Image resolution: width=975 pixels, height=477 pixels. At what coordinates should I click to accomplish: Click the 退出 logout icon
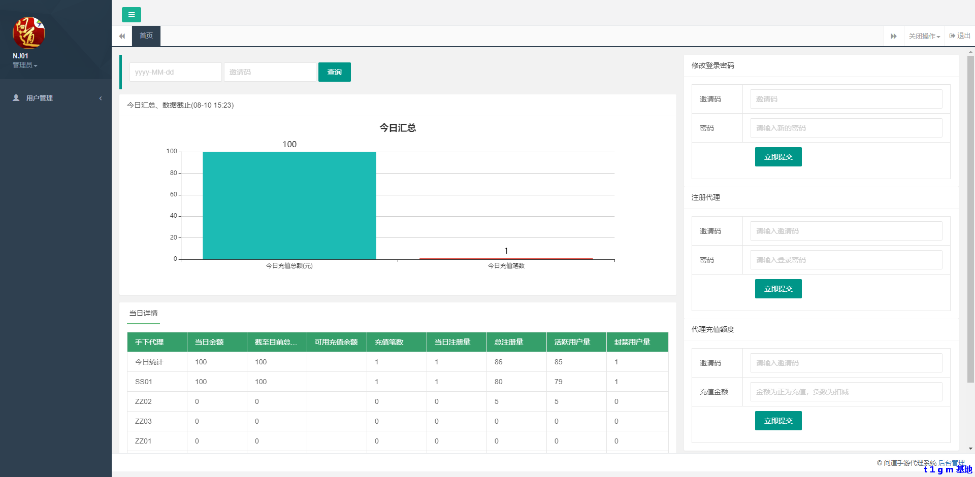click(952, 36)
